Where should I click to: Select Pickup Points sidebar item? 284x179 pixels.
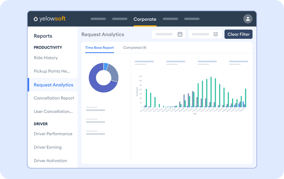click(52, 71)
